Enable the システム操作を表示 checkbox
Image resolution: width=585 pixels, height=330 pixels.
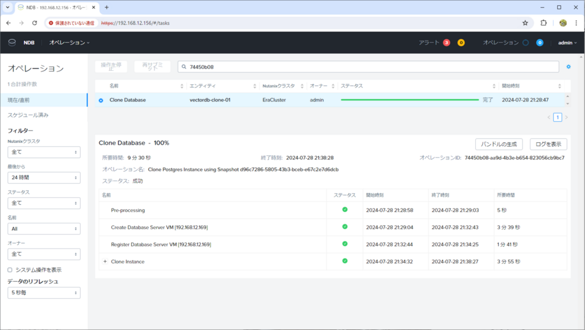point(10,270)
